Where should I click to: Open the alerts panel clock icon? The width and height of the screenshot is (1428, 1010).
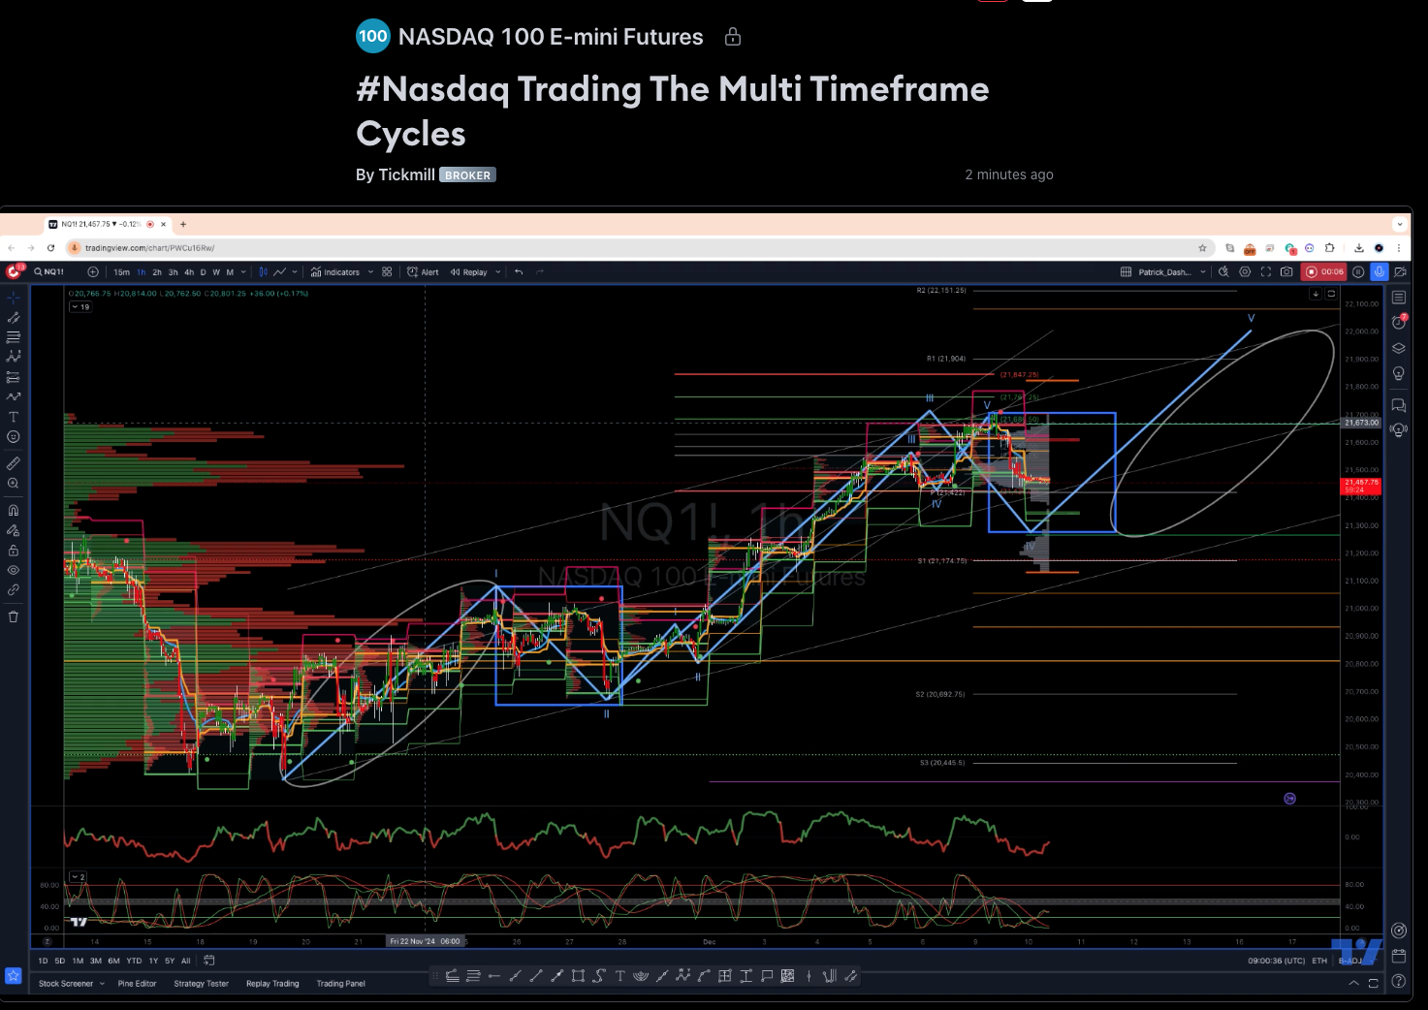point(1399,323)
